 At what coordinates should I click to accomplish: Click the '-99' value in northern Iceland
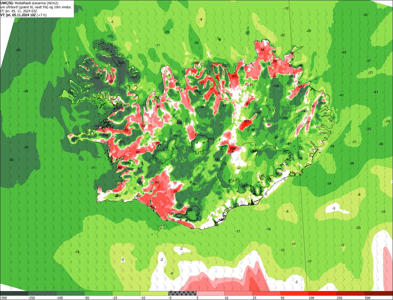pos(202,107)
